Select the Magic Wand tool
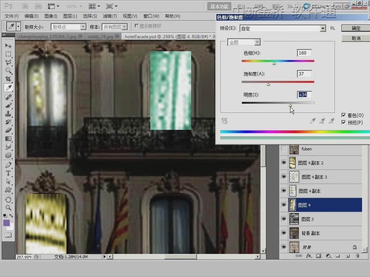 click(8, 70)
